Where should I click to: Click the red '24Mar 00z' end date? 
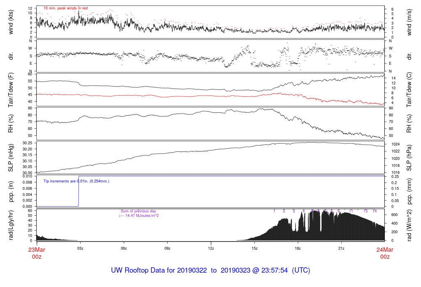coord(384,253)
